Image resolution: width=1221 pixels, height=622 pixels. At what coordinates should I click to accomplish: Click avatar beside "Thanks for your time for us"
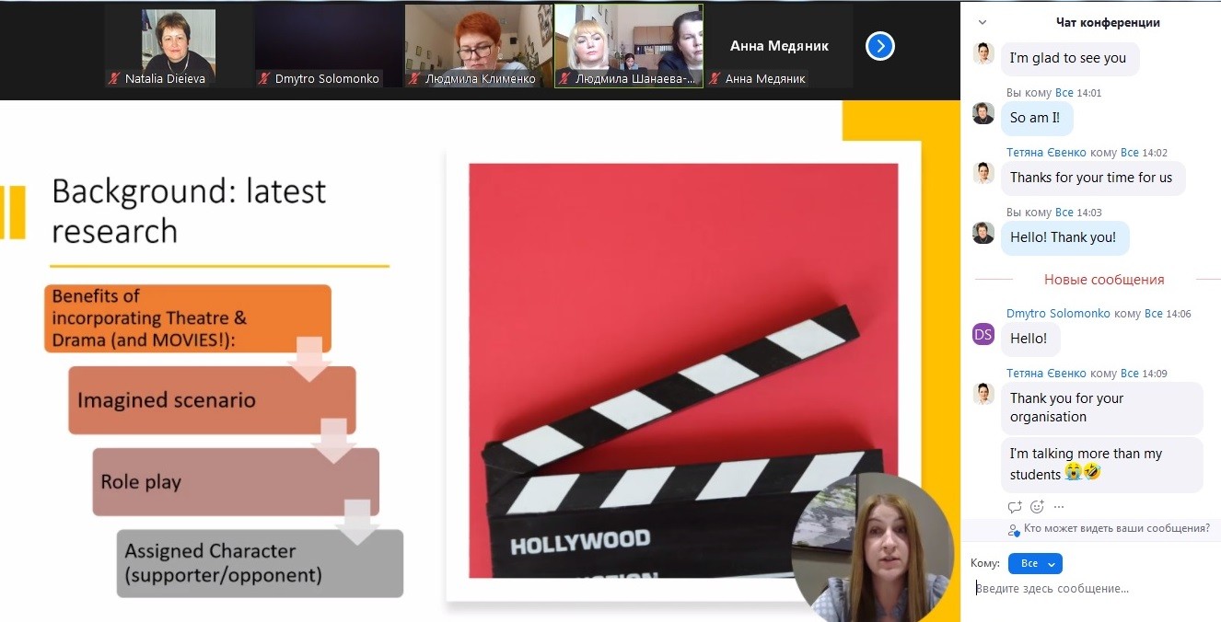pos(983,173)
